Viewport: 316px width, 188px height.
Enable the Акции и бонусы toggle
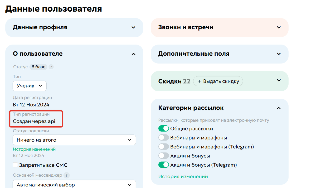(164, 156)
